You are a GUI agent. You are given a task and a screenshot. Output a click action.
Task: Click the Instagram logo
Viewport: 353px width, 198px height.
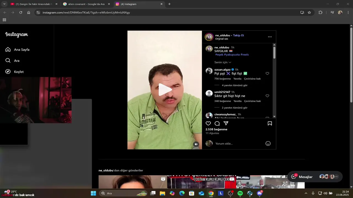[17, 35]
